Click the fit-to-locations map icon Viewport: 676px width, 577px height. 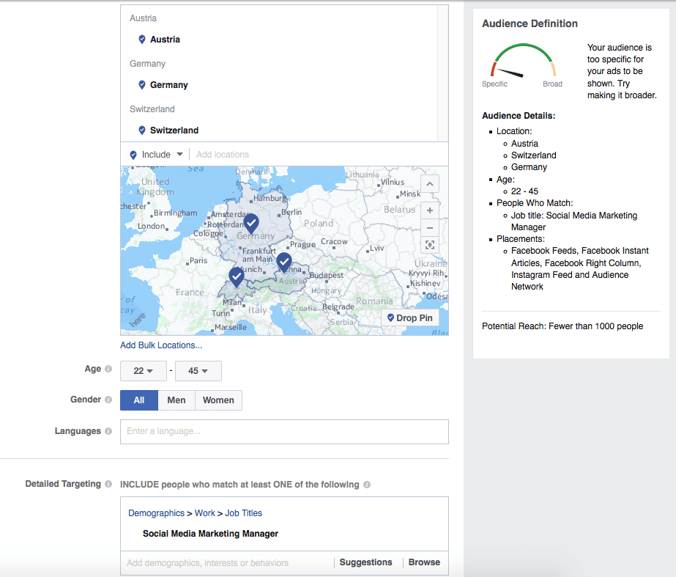click(x=430, y=245)
